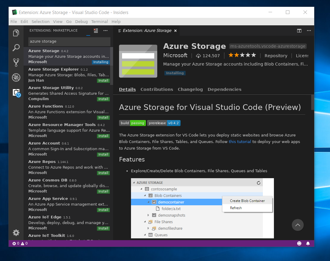This screenshot has height=261, width=330.
Task: Split the editor using the split icon
Action: point(299,31)
